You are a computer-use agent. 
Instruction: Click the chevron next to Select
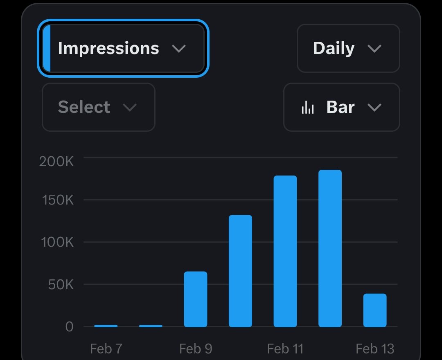(x=130, y=108)
